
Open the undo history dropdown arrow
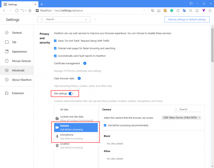(25, 11)
